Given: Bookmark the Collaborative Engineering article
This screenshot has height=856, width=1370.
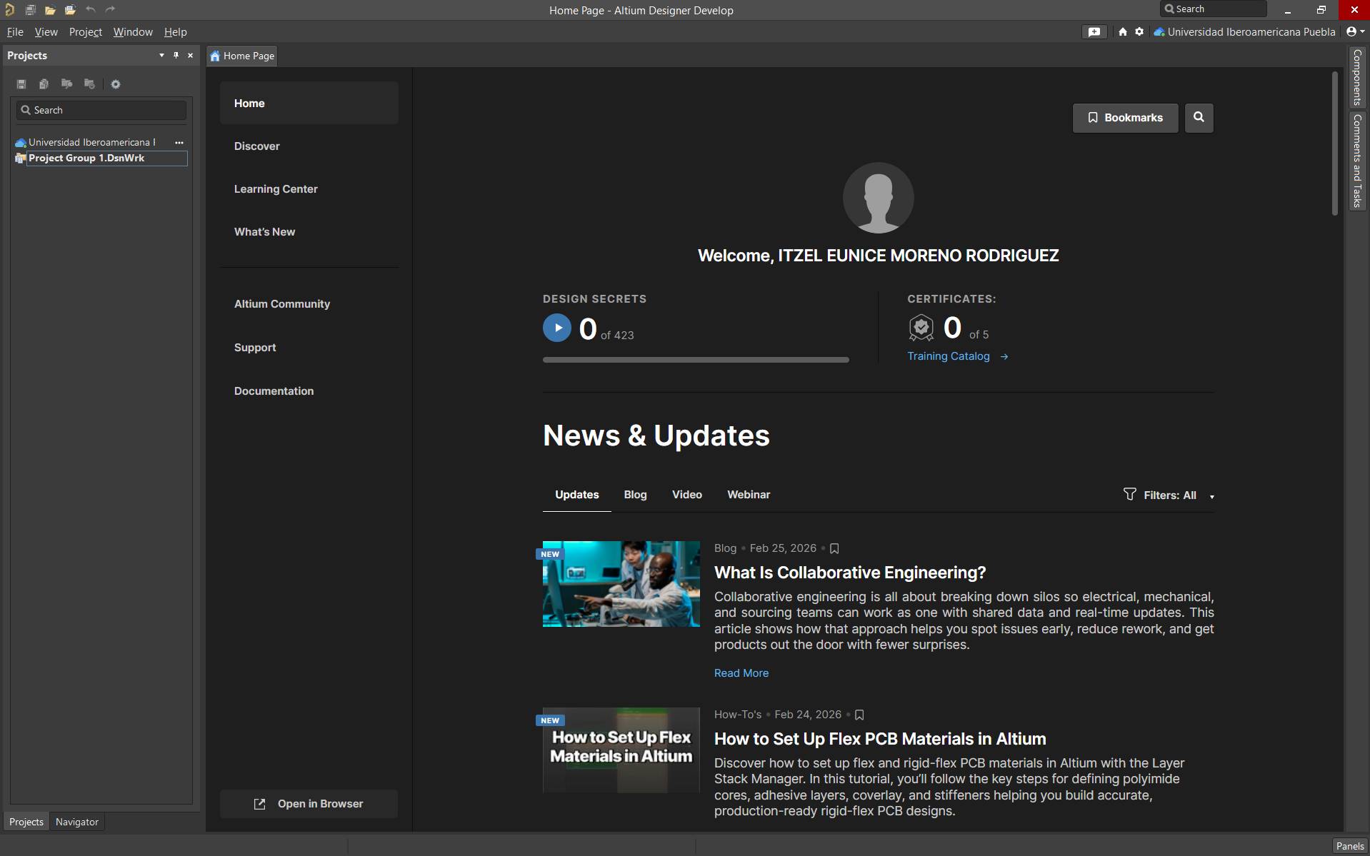Looking at the screenshot, I should coord(834,549).
